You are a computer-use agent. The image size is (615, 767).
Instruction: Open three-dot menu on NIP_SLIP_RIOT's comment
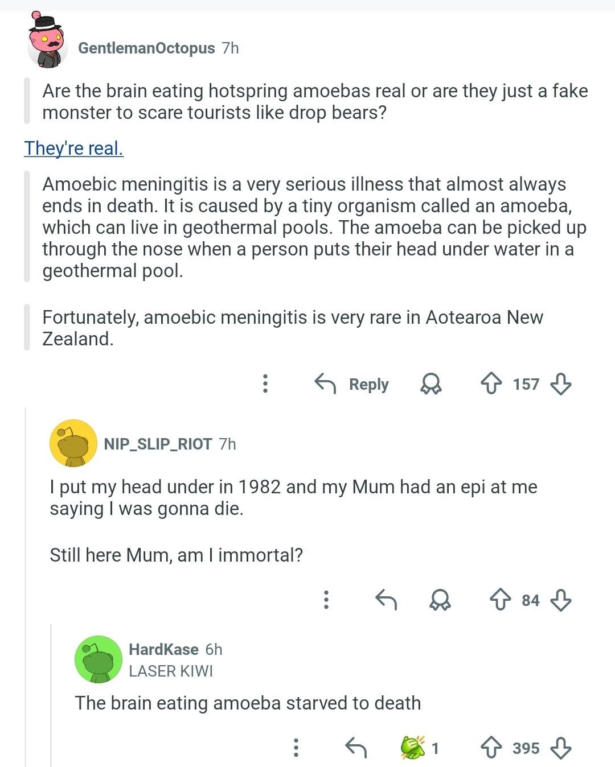[x=326, y=600]
